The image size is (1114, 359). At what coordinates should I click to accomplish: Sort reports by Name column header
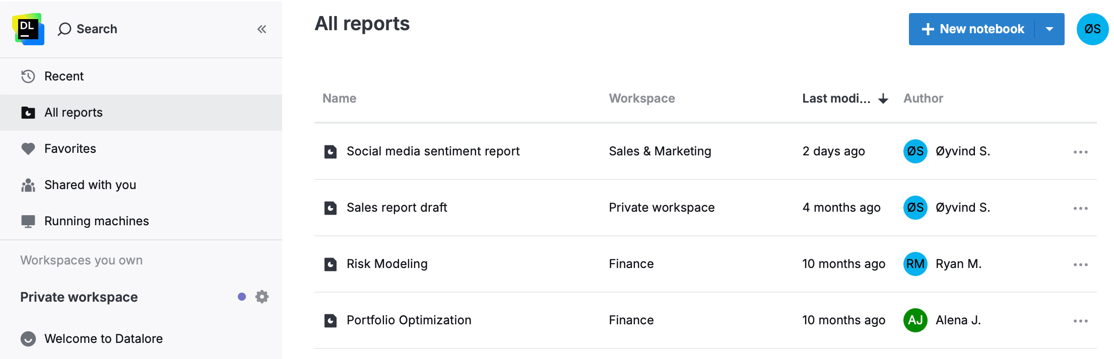tap(339, 99)
